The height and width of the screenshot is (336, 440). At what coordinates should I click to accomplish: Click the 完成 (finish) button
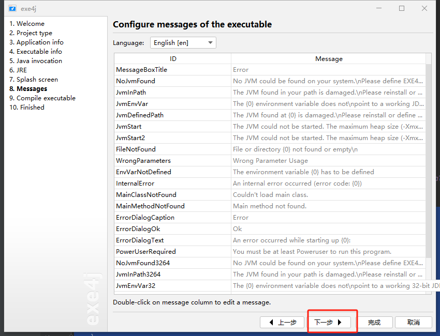374,322
